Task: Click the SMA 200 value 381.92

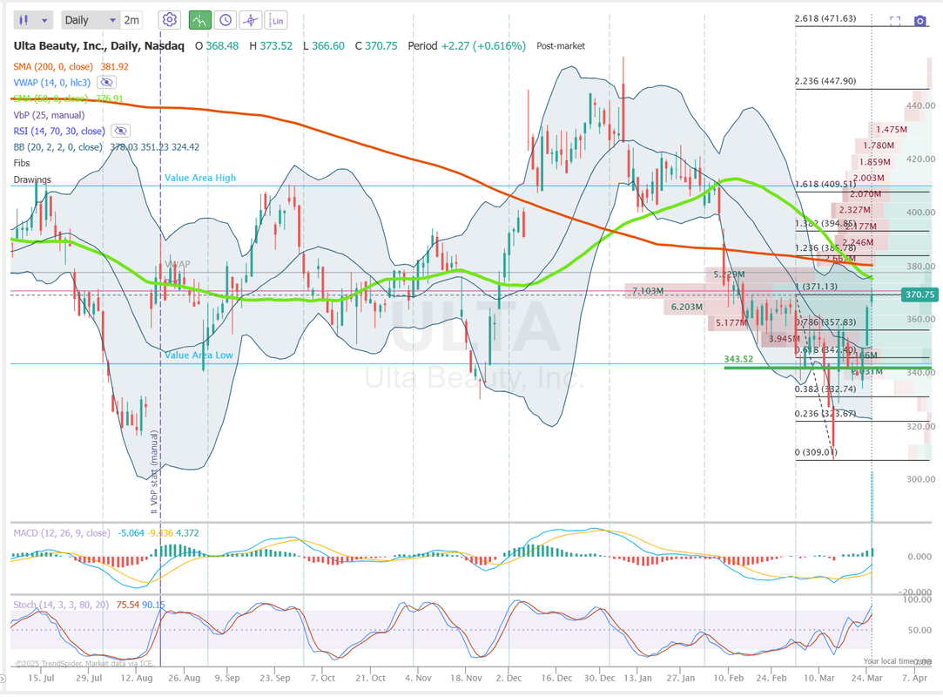Action: click(114, 67)
